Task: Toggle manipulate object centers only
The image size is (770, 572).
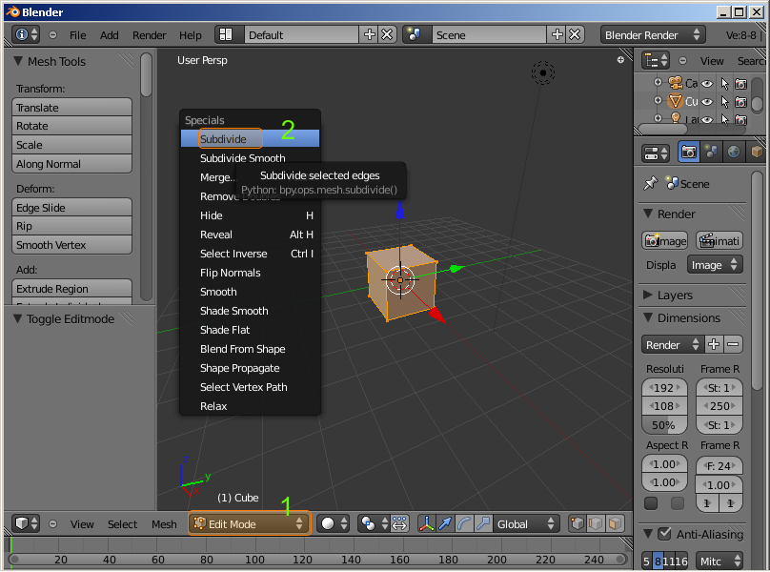Action: pos(399,523)
